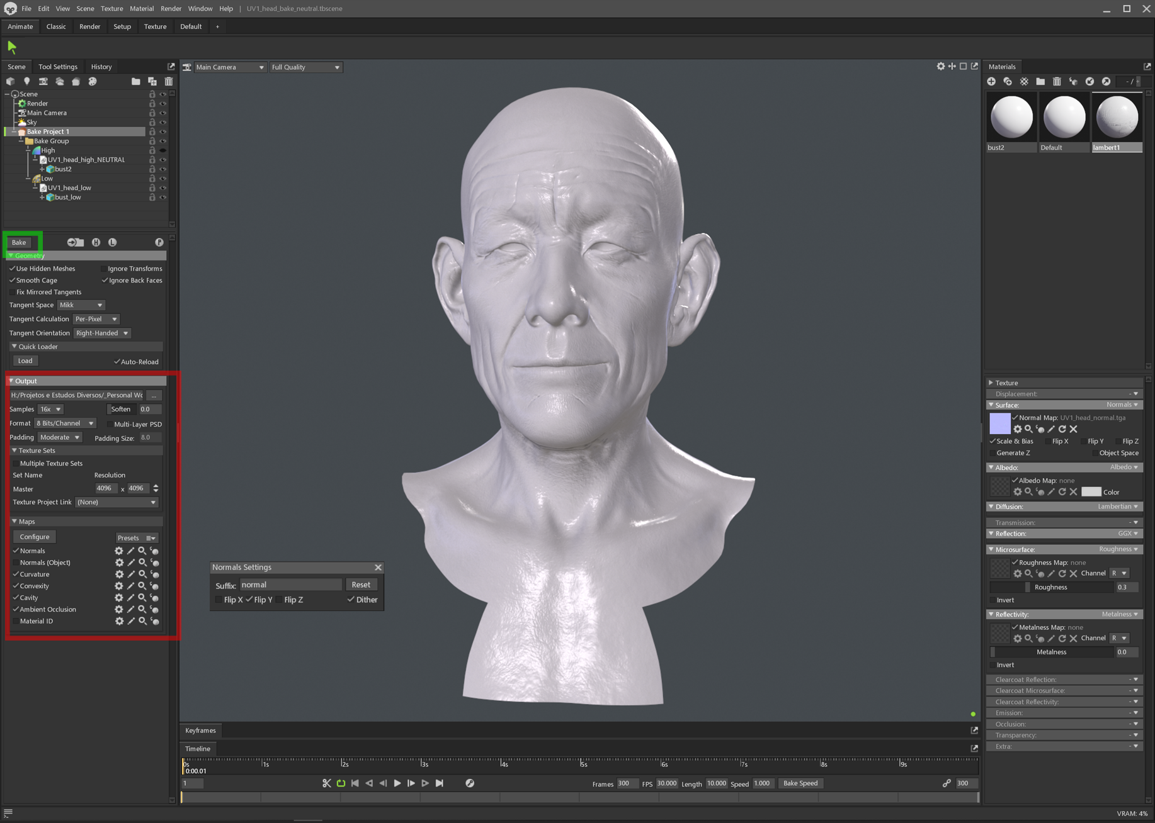Clear the Normal Map with the X icon
1155x823 pixels.
(1074, 429)
